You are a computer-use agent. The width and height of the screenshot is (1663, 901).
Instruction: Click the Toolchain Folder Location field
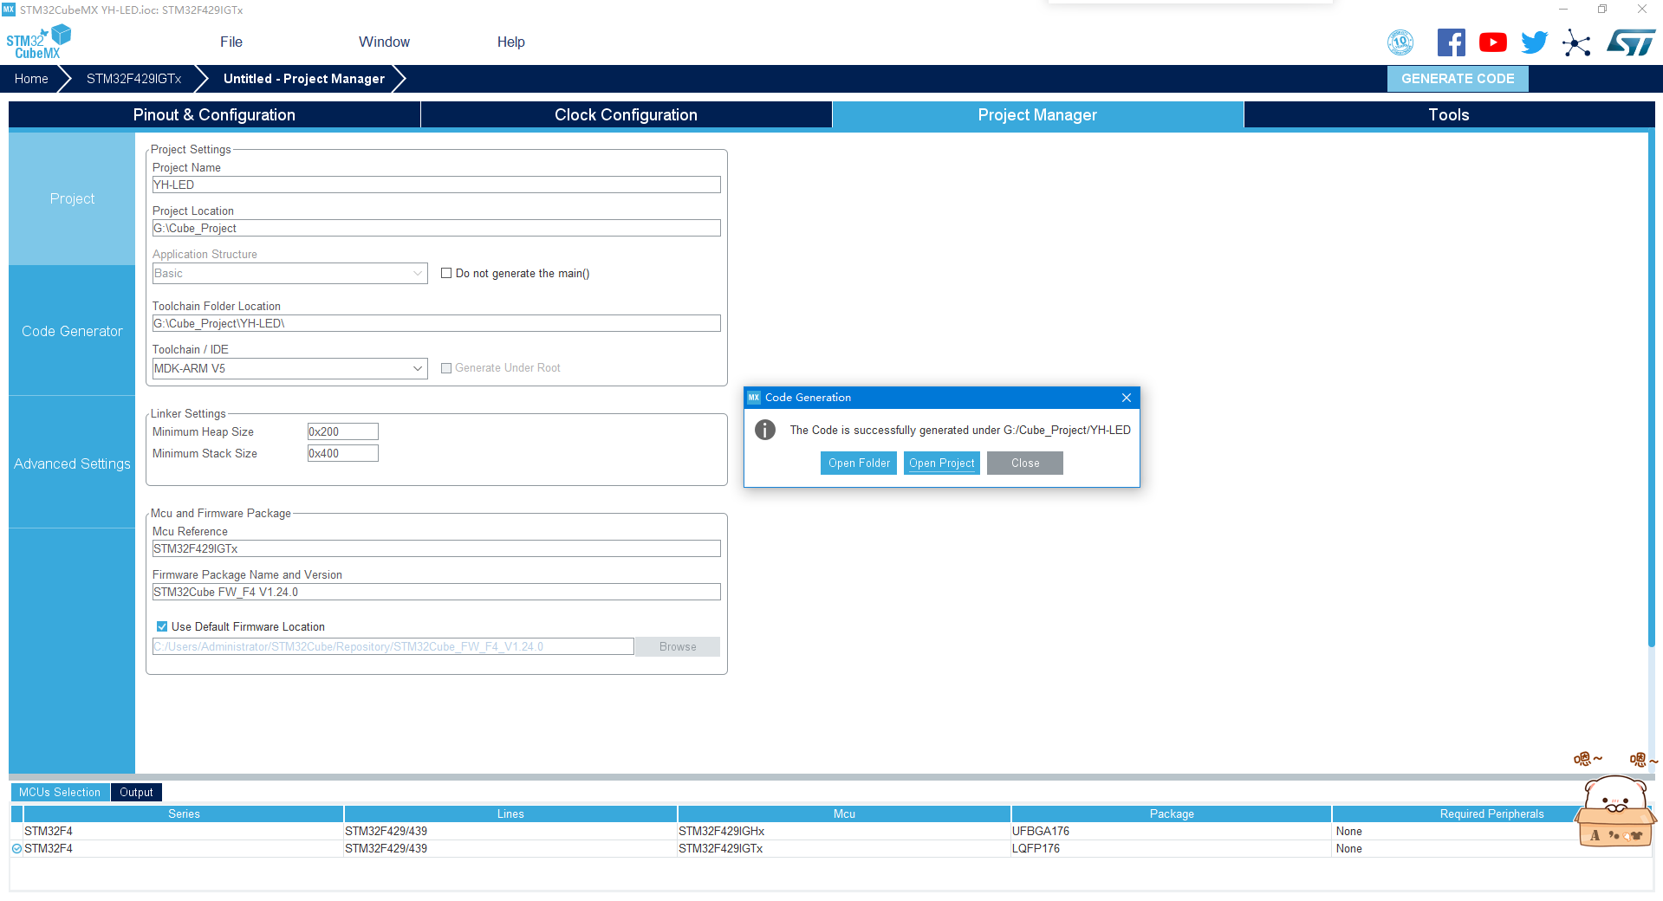436,324
